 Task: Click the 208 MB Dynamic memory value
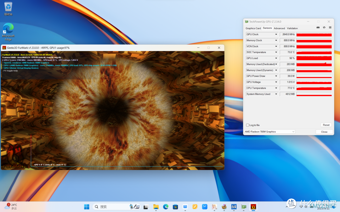click(x=287, y=70)
